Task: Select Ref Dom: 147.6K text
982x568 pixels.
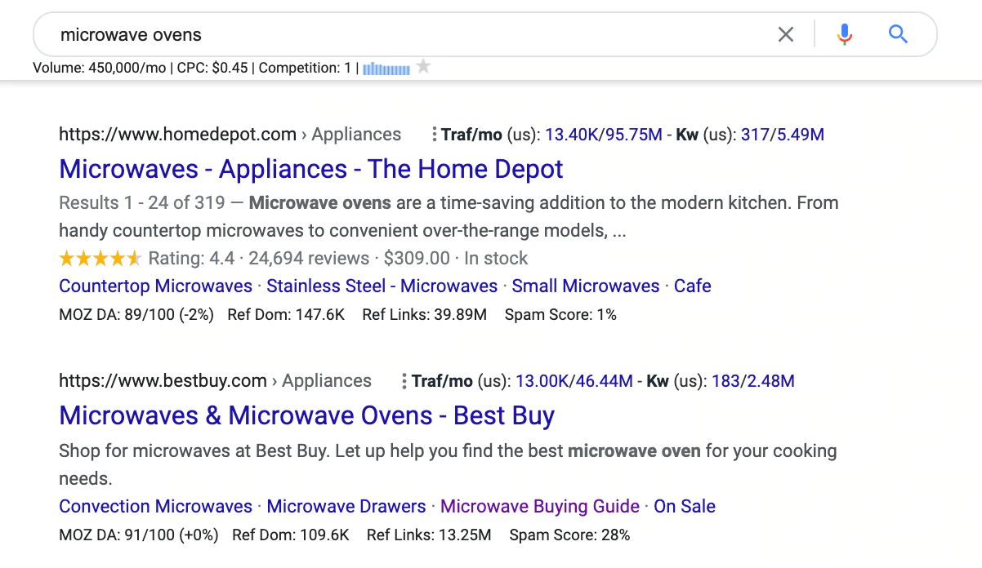Action: 288,314
